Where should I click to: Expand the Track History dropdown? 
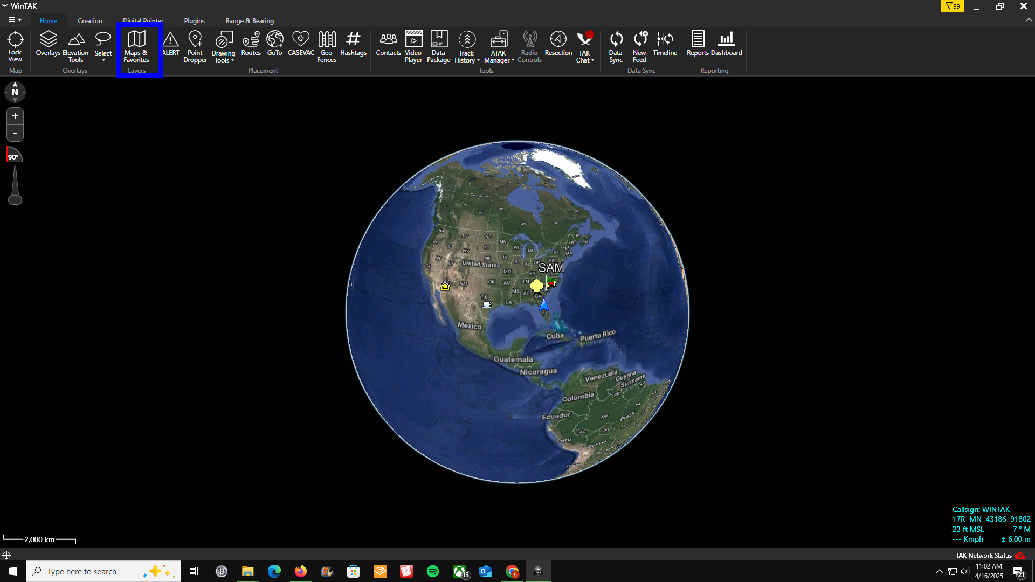tap(467, 46)
